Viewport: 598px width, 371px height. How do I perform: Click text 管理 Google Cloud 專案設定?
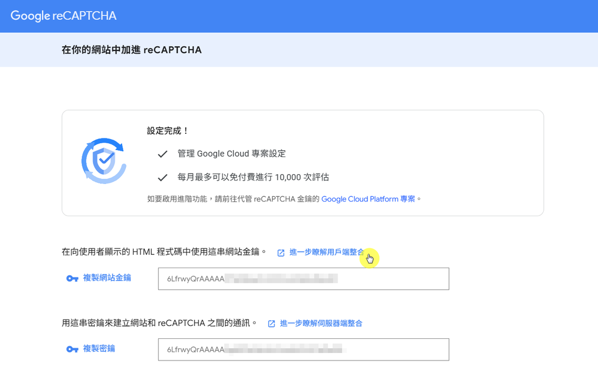[x=231, y=154]
